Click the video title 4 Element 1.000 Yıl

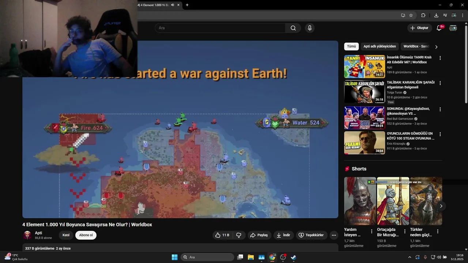87,225
